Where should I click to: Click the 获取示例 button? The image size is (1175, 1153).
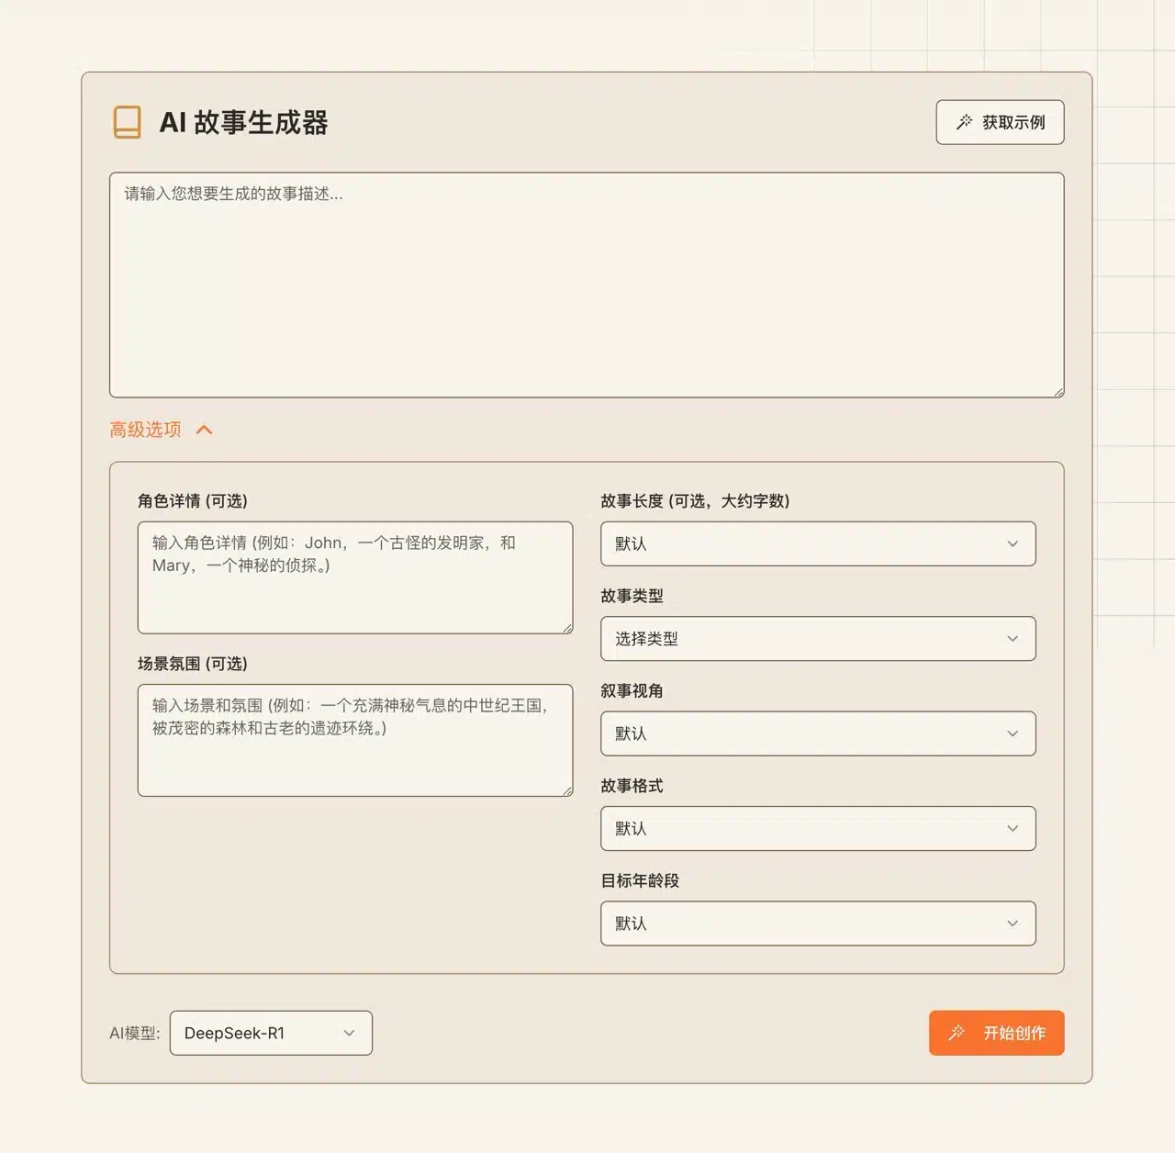tap(1000, 122)
